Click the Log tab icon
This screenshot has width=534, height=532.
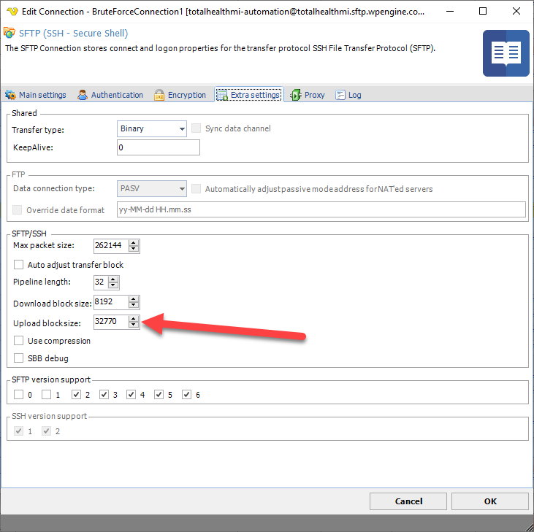[340, 95]
